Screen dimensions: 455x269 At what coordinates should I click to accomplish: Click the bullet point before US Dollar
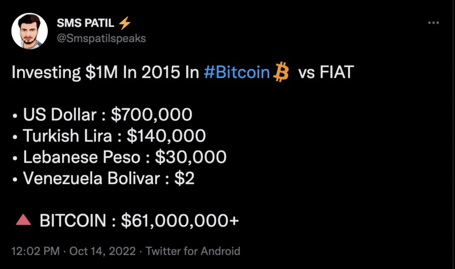pyautogui.click(x=16, y=116)
